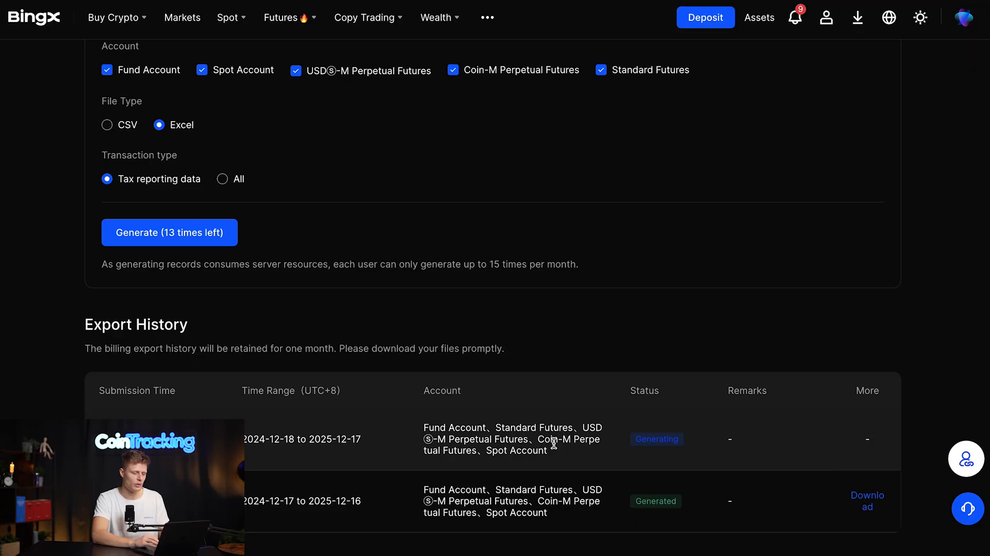The width and height of the screenshot is (990, 556).
Task: Select the All transaction type
Action: [x=222, y=179]
